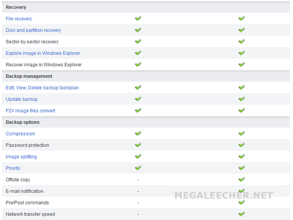
Task: Open the Priority link
Action: 13,168
